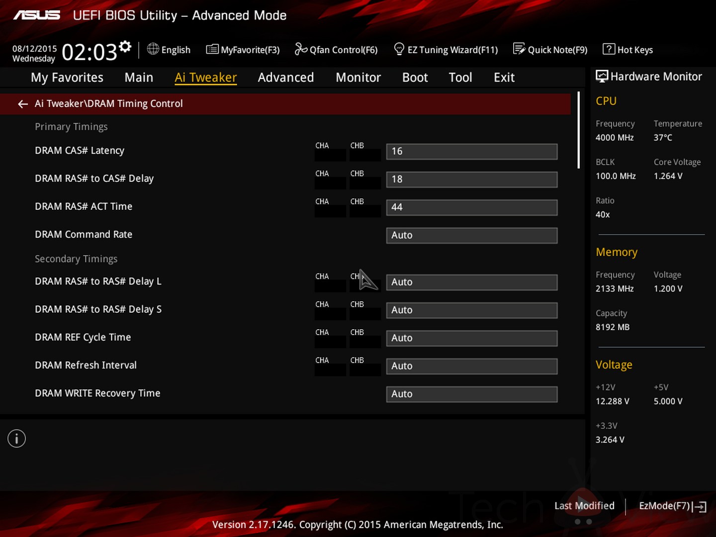Select the DRAM Command Rate label

84,234
